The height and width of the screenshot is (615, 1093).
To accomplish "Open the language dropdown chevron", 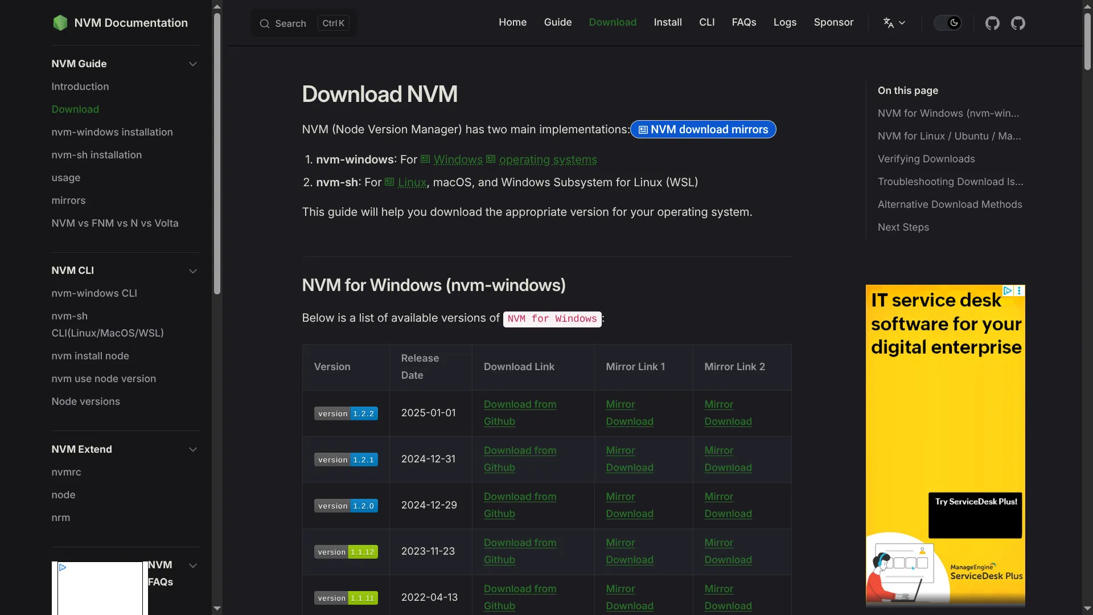I will [902, 23].
